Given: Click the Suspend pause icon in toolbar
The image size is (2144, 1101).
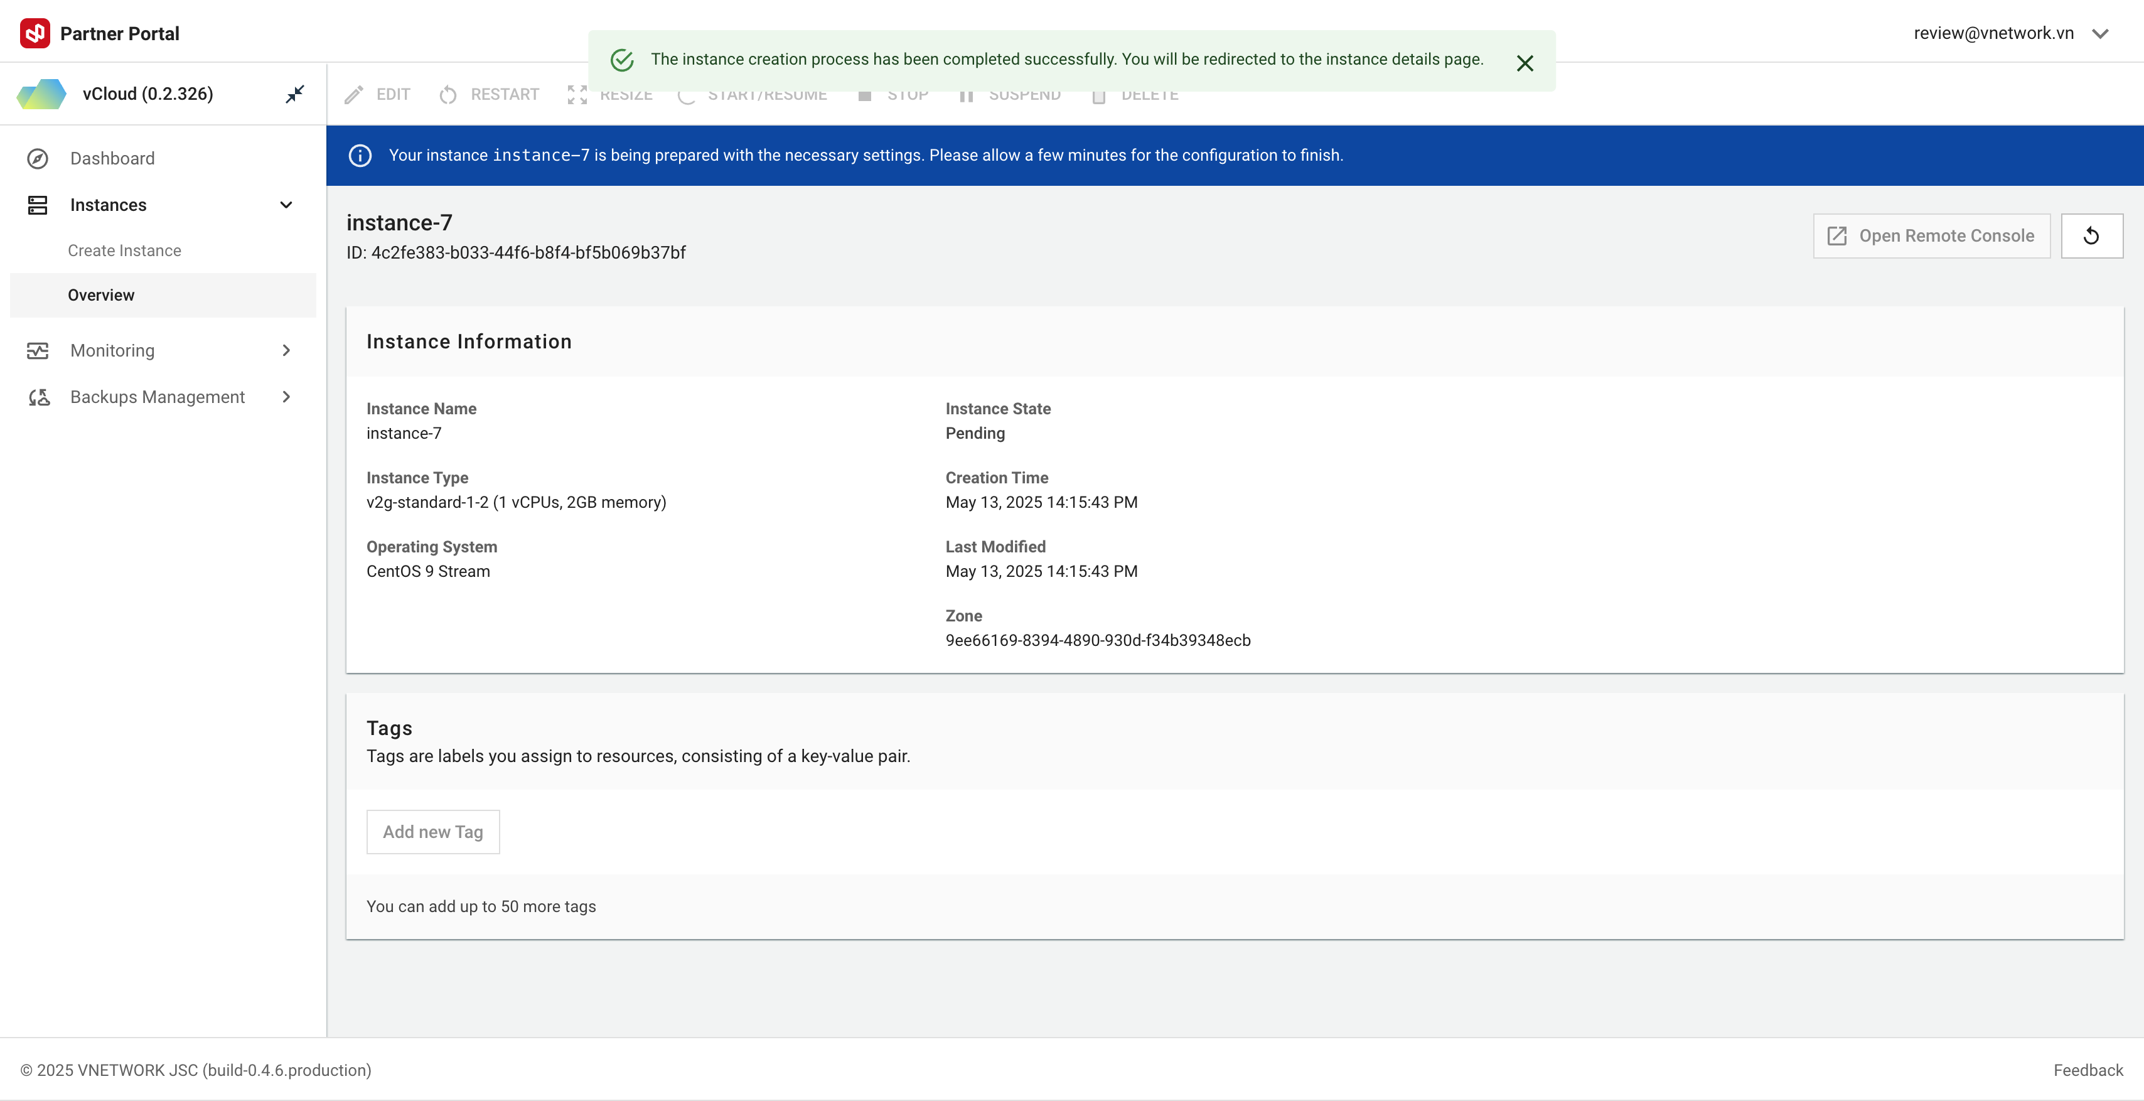Looking at the screenshot, I should (967, 95).
